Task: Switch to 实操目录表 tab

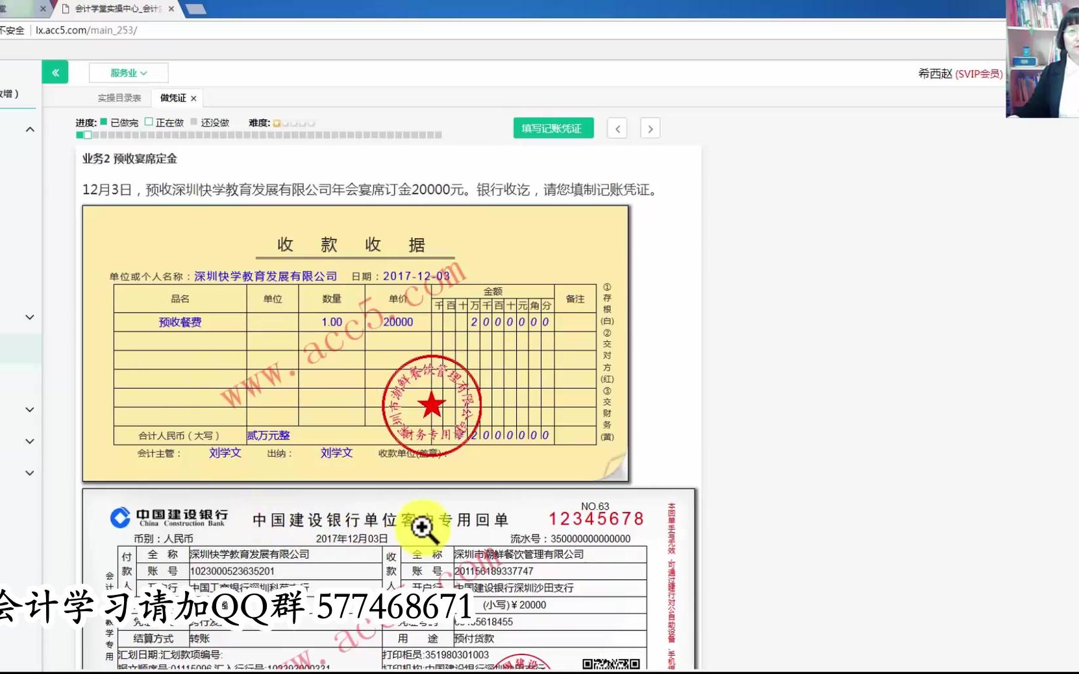Action: pyautogui.click(x=119, y=98)
